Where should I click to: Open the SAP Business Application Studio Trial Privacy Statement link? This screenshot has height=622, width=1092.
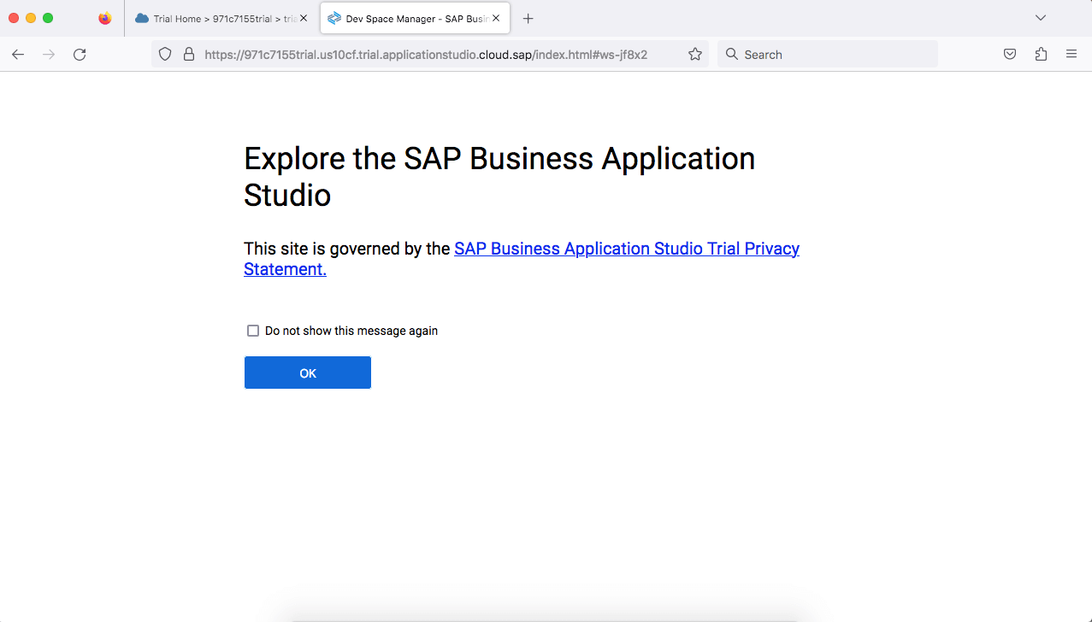click(x=522, y=259)
